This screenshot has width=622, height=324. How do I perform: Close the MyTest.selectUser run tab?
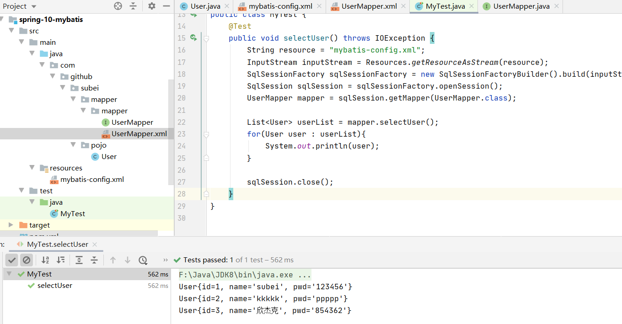(x=95, y=244)
